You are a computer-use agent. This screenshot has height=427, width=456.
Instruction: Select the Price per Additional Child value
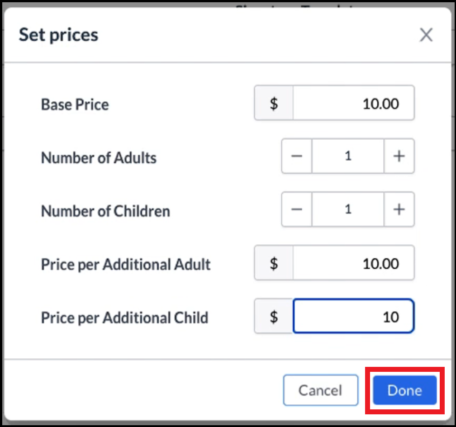pyautogui.click(x=354, y=316)
